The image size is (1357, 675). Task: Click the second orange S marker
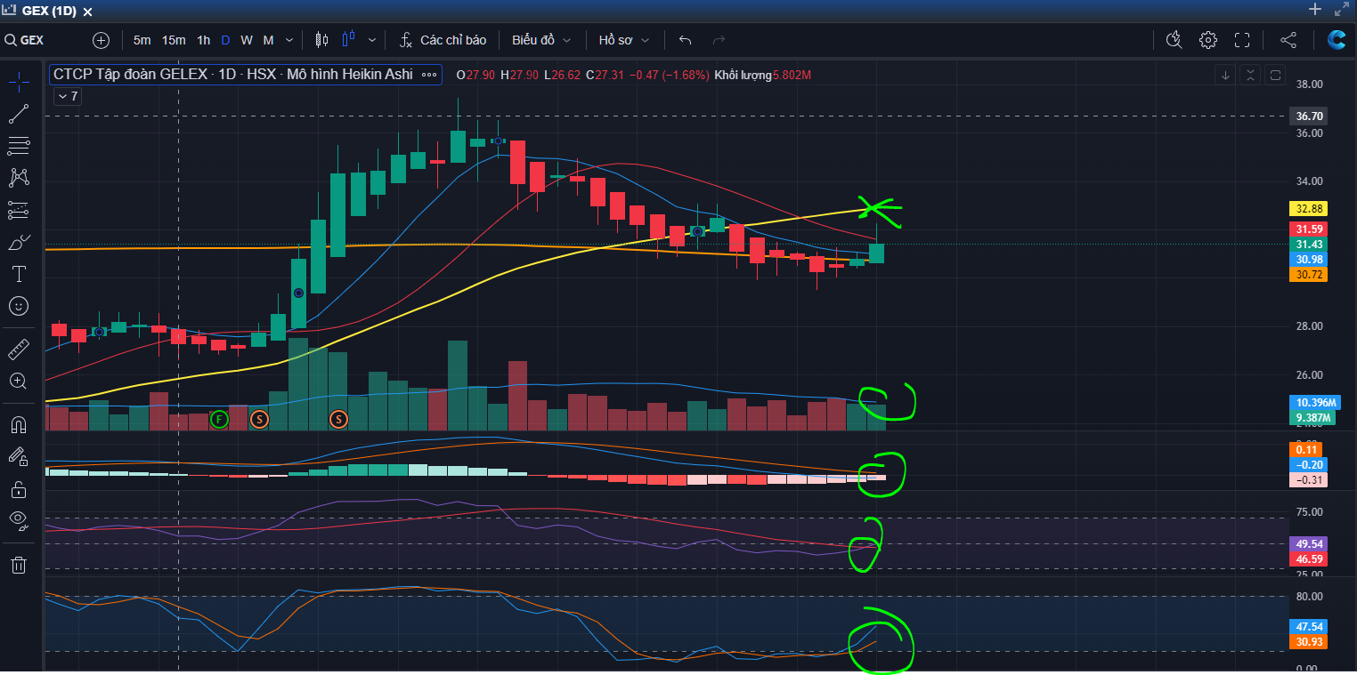tap(338, 418)
